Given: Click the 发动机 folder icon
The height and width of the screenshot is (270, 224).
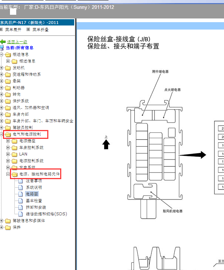Looking at the screenshot, I should click(x=8, y=68).
